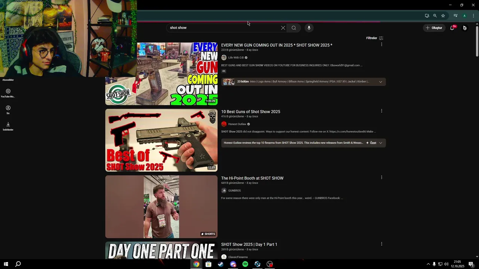Expand the Özet summary chevron
The image size is (479, 269).
click(x=381, y=143)
